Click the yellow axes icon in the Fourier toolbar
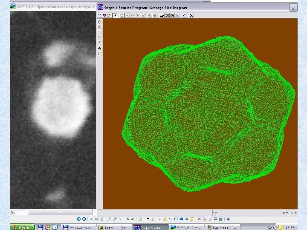 point(110,15)
